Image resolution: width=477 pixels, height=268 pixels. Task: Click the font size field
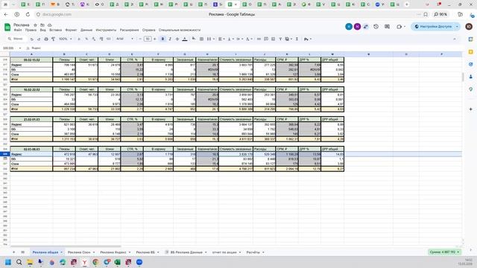point(148,39)
